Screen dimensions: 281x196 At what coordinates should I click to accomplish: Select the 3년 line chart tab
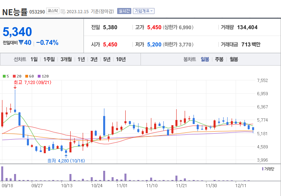coord(94,59)
